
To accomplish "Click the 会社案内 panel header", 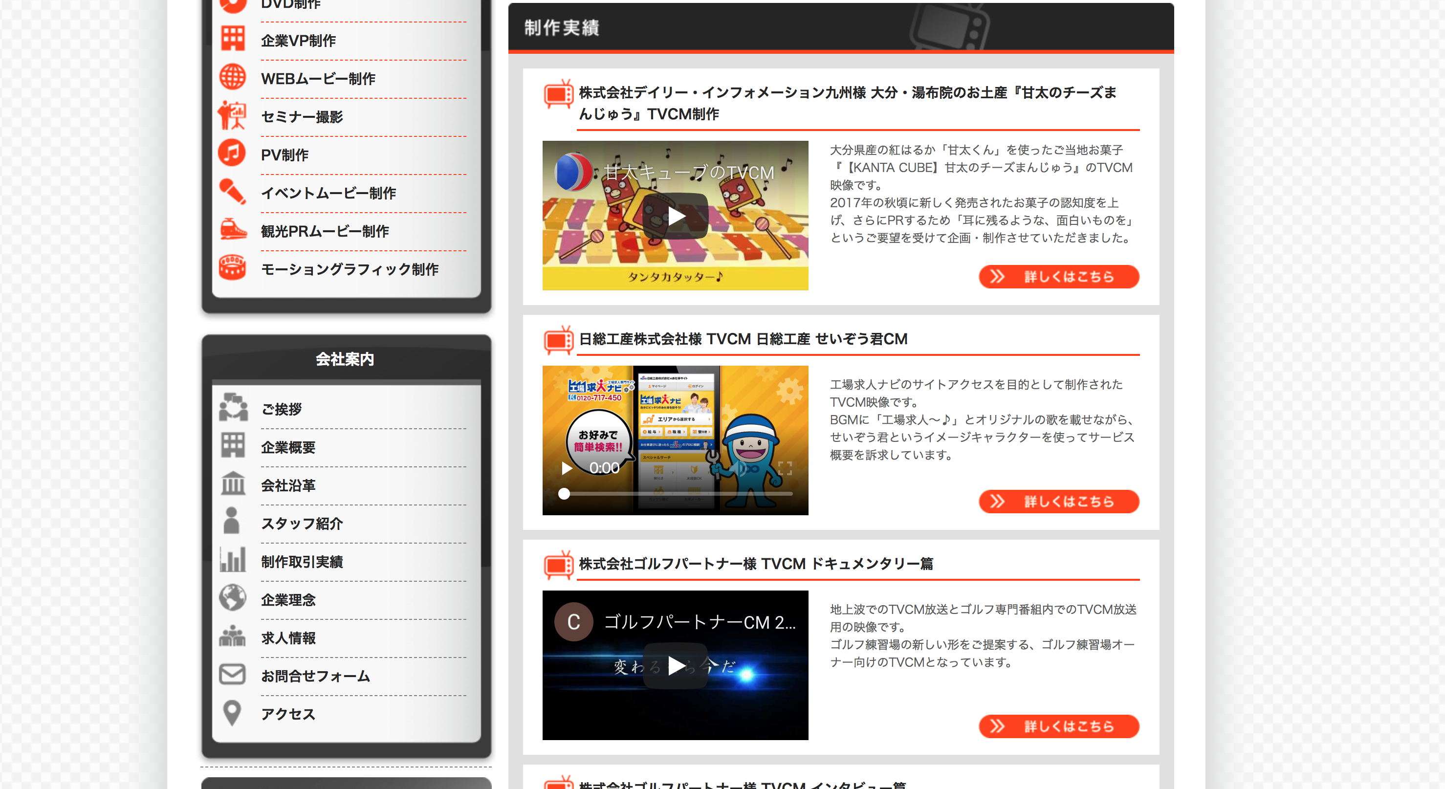I will point(346,358).
